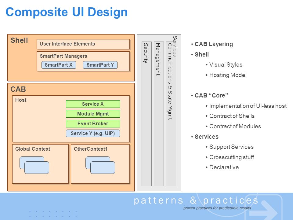293x220 pixels.
Task: Select the 'Service Y (e.g. UIP)' box
Action: [x=93, y=134]
